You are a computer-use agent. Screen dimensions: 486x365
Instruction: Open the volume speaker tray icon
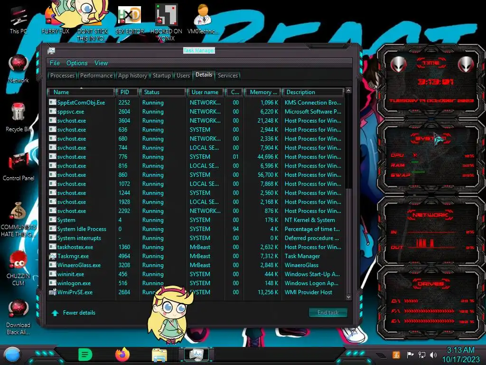click(x=433, y=355)
